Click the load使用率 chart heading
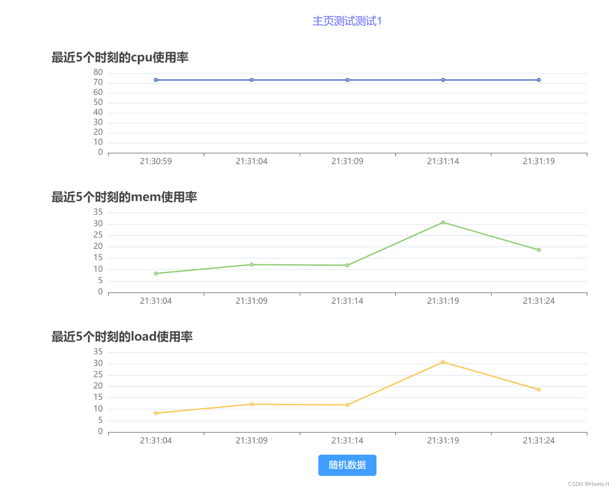Viewport: 615px width, 490px height. [x=123, y=337]
